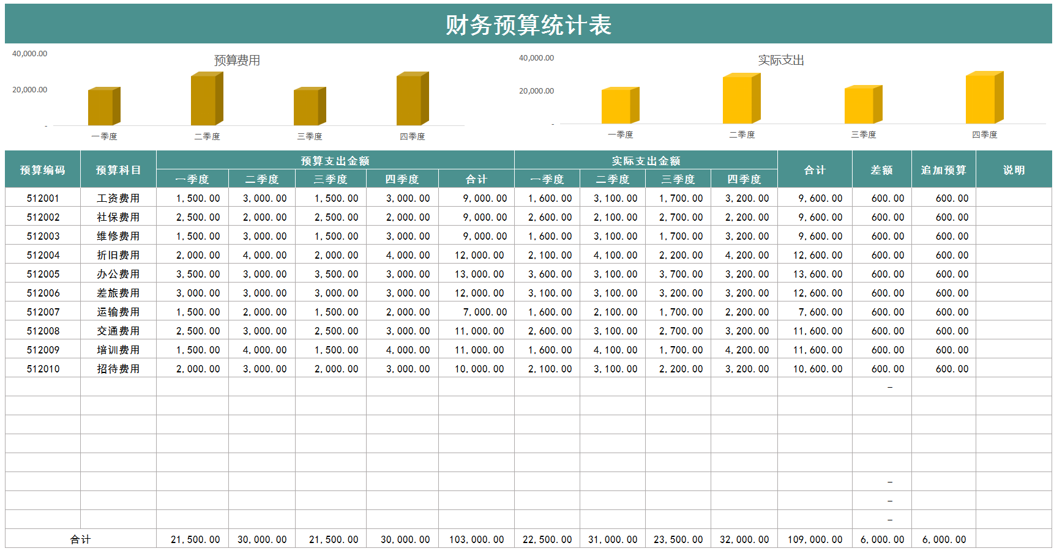Select the 折旧费用 cell

pyautogui.click(x=118, y=255)
